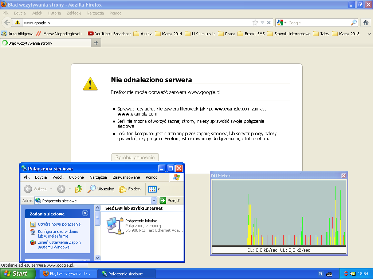Open a new tab with the plus button
The height and width of the screenshot is (279, 373).
point(96,43)
